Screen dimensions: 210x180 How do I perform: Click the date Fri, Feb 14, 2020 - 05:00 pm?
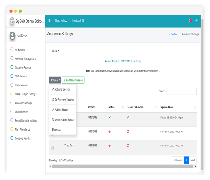pos(172,146)
